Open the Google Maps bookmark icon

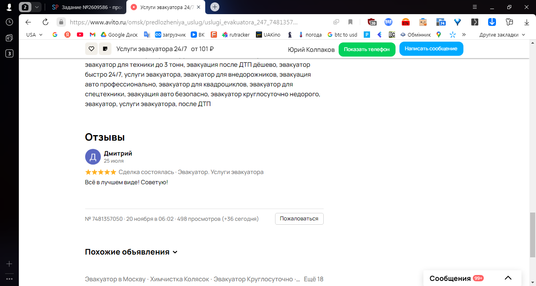point(439,35)
